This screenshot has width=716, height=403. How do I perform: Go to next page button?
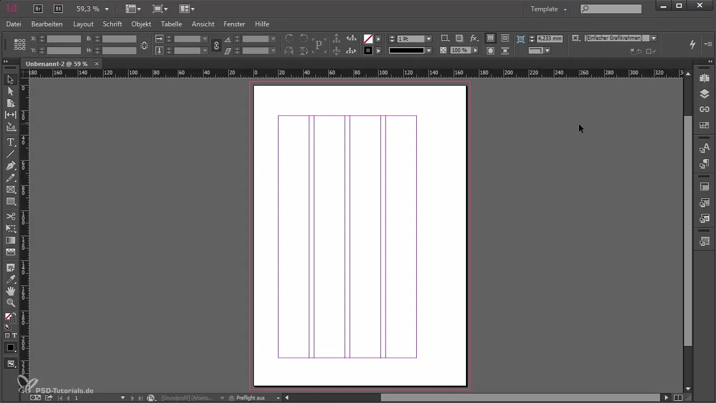[x=133, y=398]
